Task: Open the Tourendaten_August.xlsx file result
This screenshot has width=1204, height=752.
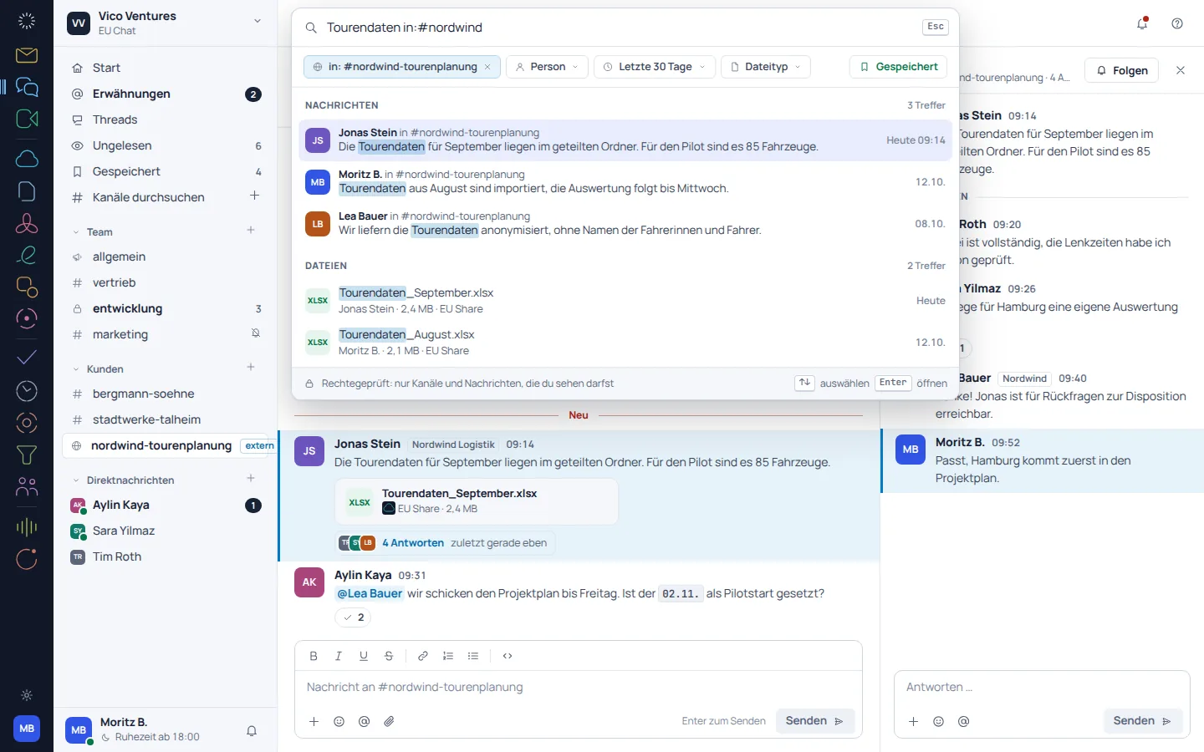Action: point(625,343)
